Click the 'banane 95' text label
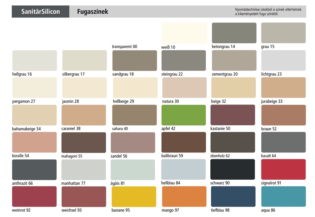This screenshot has width=315, height=217. click(121, 210)
